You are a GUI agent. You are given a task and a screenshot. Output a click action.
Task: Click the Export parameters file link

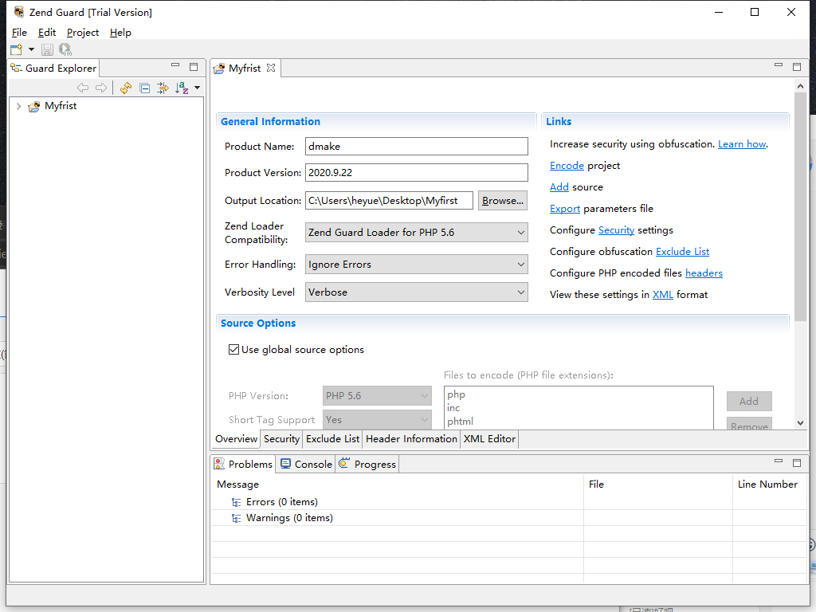pos(565,209)
